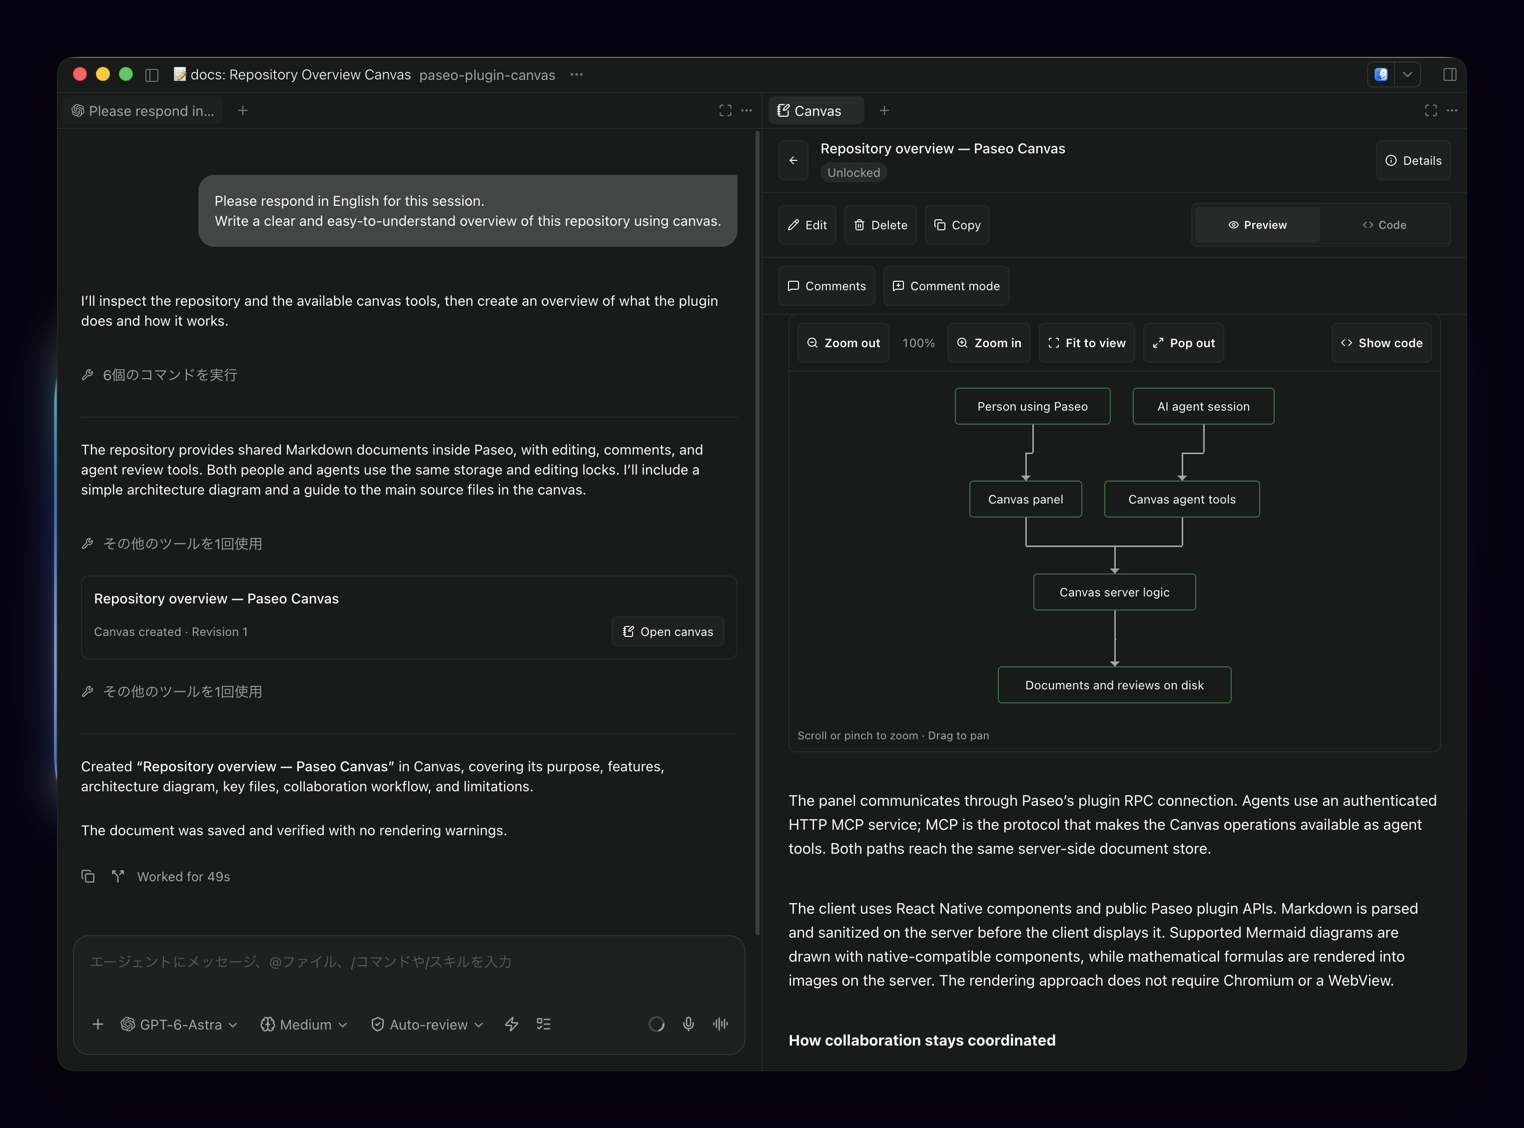1524x1128 pixels.
Task: Open the Auto-review mode dropdown
Action: tap(427, 1024)
